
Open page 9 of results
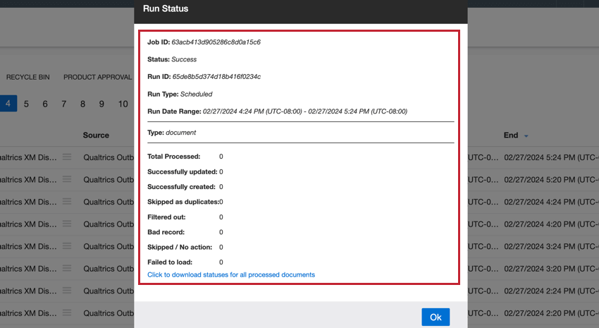[x=101, y=104]
